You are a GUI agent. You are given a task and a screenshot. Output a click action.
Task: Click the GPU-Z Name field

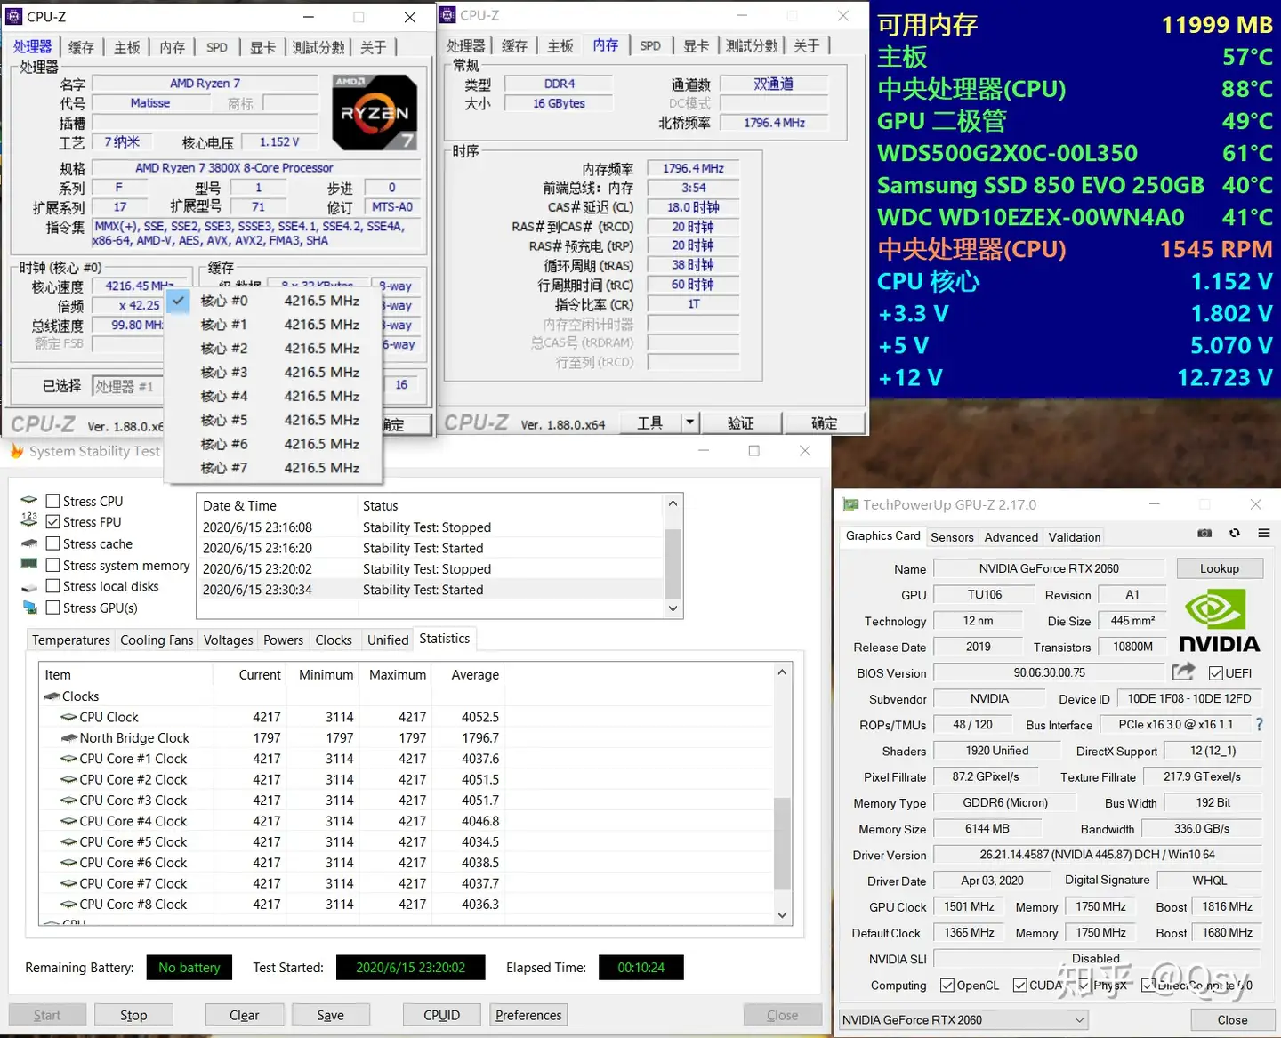(1049, 568)
